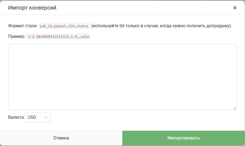Click the word sale in the example
Viewport: 245px width, 146px height.
85,36
